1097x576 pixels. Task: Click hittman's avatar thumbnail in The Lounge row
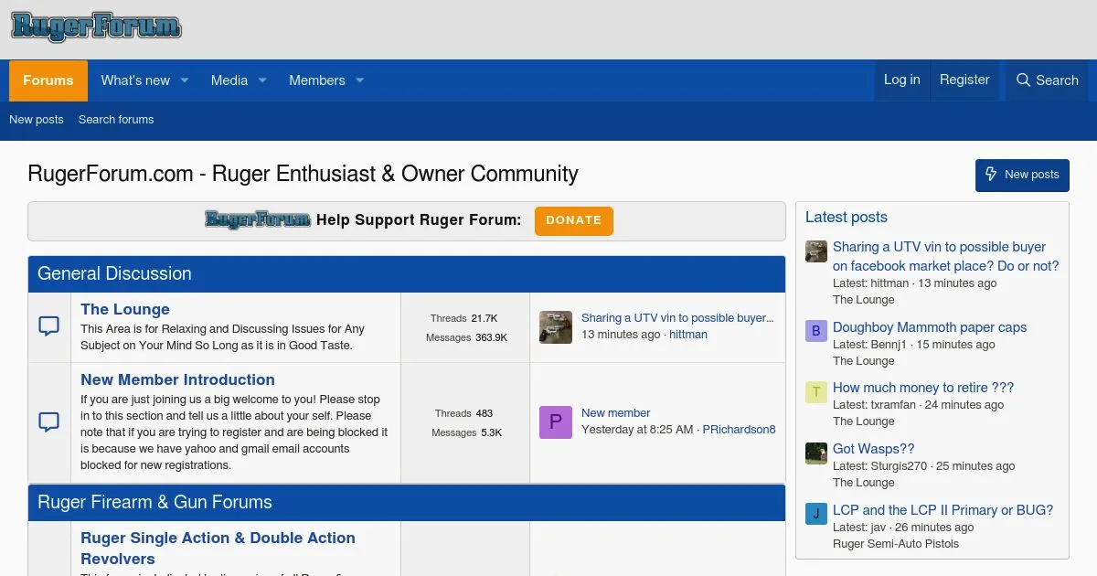pyautogui.click(x=555, y=327)
